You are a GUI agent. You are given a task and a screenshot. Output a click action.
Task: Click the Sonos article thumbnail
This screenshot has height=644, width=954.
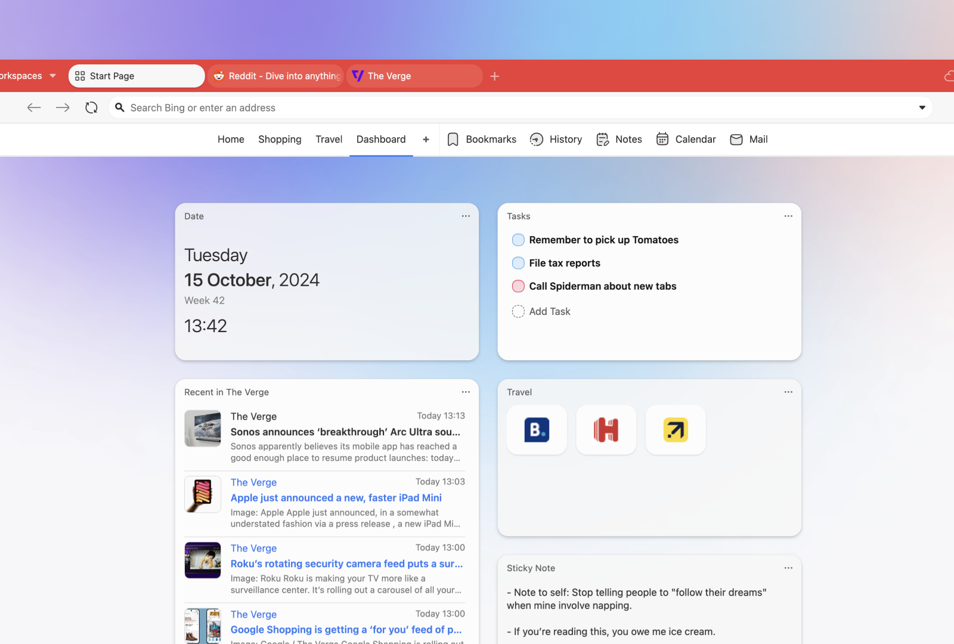[203, 428]
